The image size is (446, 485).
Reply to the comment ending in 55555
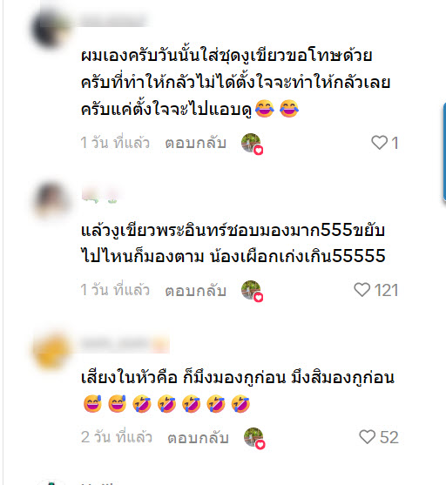tap(196, 290)
